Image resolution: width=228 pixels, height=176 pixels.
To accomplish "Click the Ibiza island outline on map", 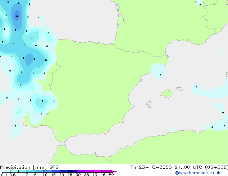I will [149, 103].
